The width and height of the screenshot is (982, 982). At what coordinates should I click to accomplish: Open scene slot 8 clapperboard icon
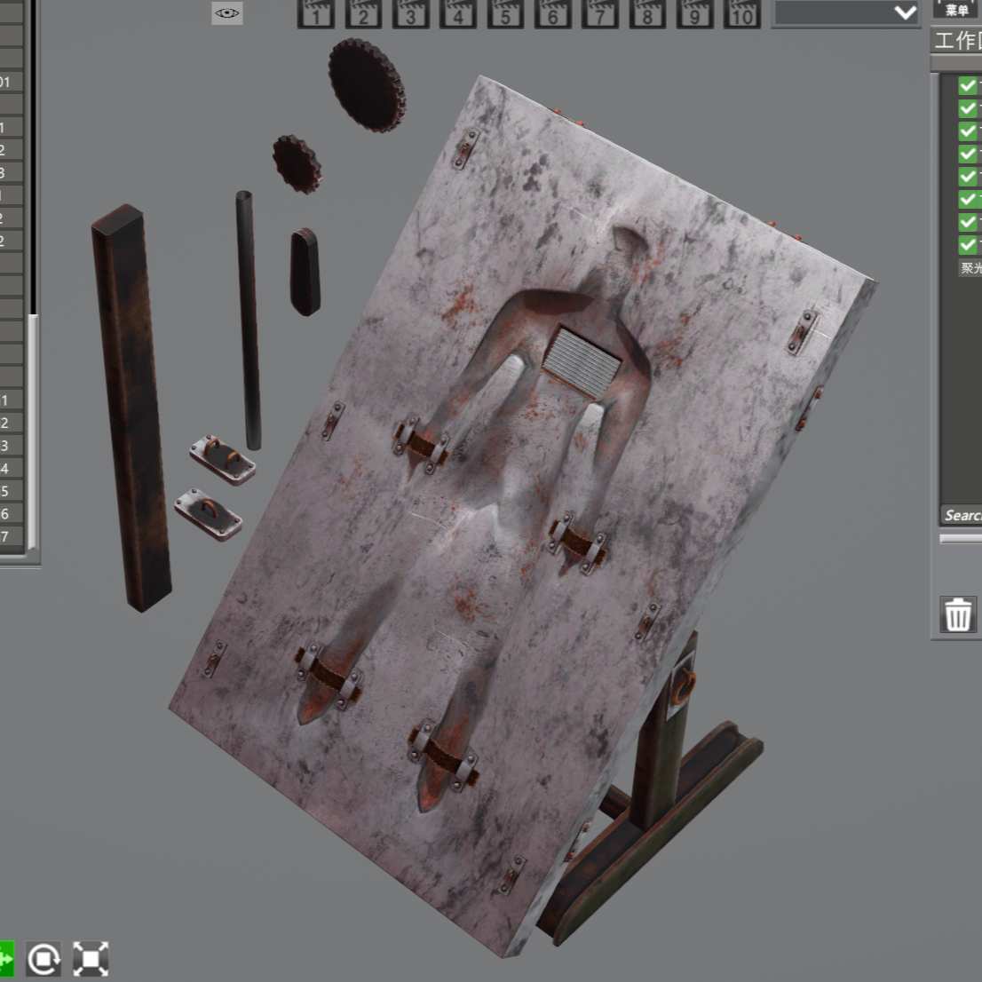(x=647, y=13)
